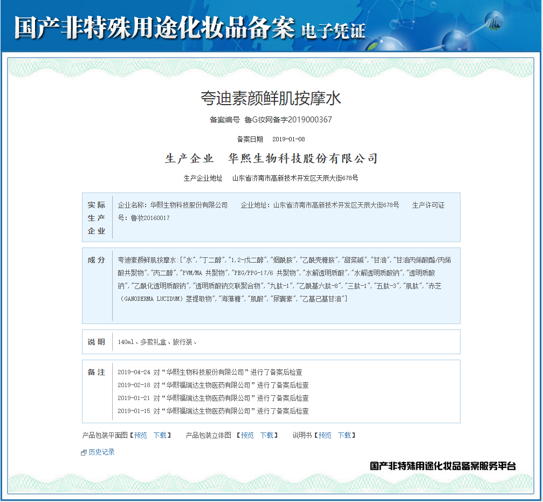
Task: Download the 产品包装平面图
Action: [160, 435]
